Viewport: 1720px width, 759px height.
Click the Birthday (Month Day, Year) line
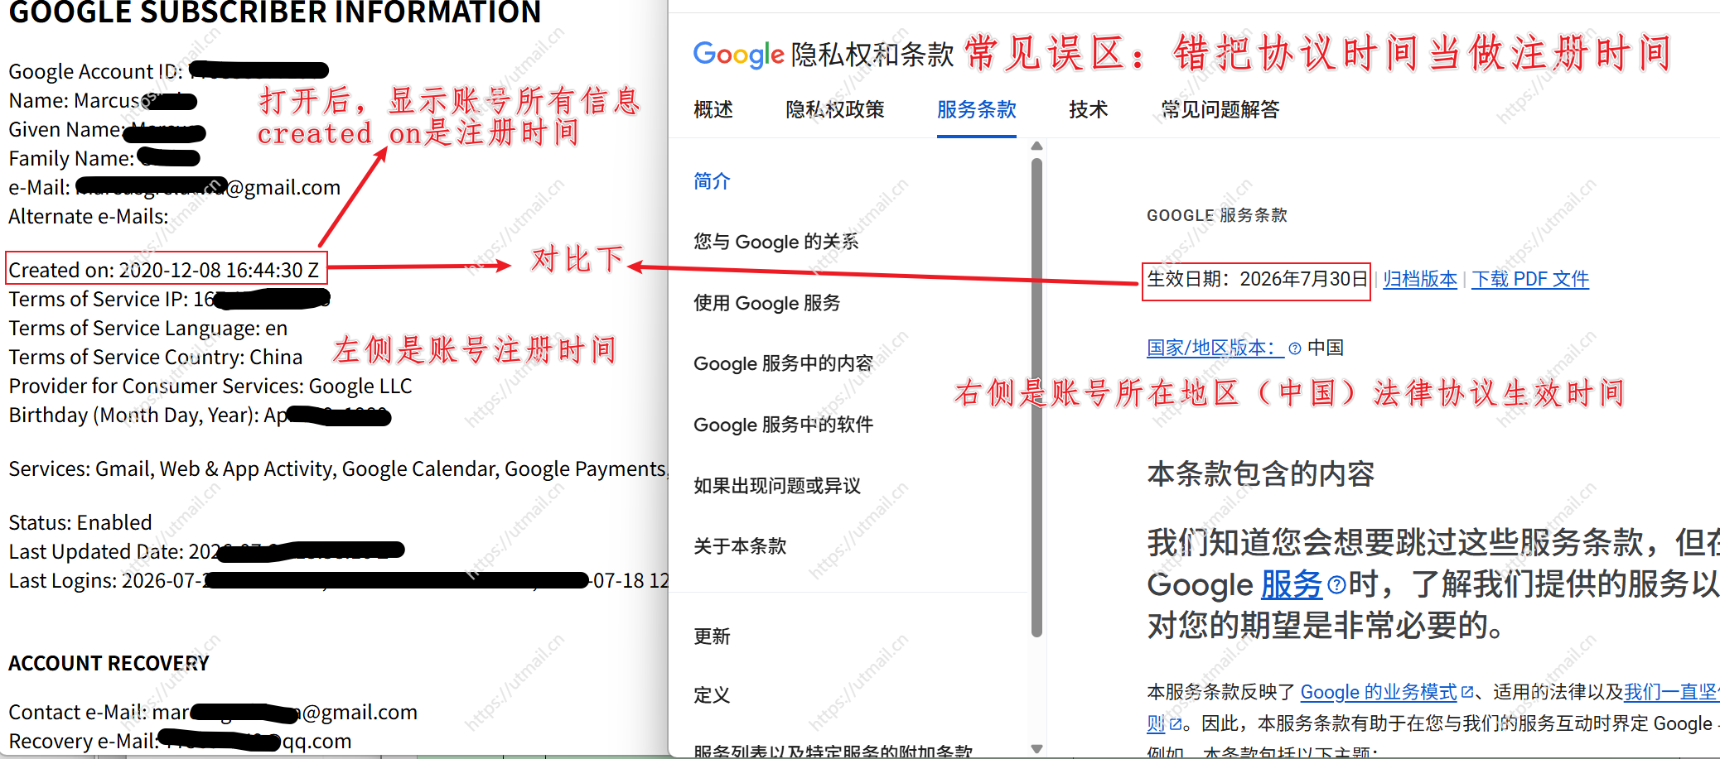pos(199,416)
